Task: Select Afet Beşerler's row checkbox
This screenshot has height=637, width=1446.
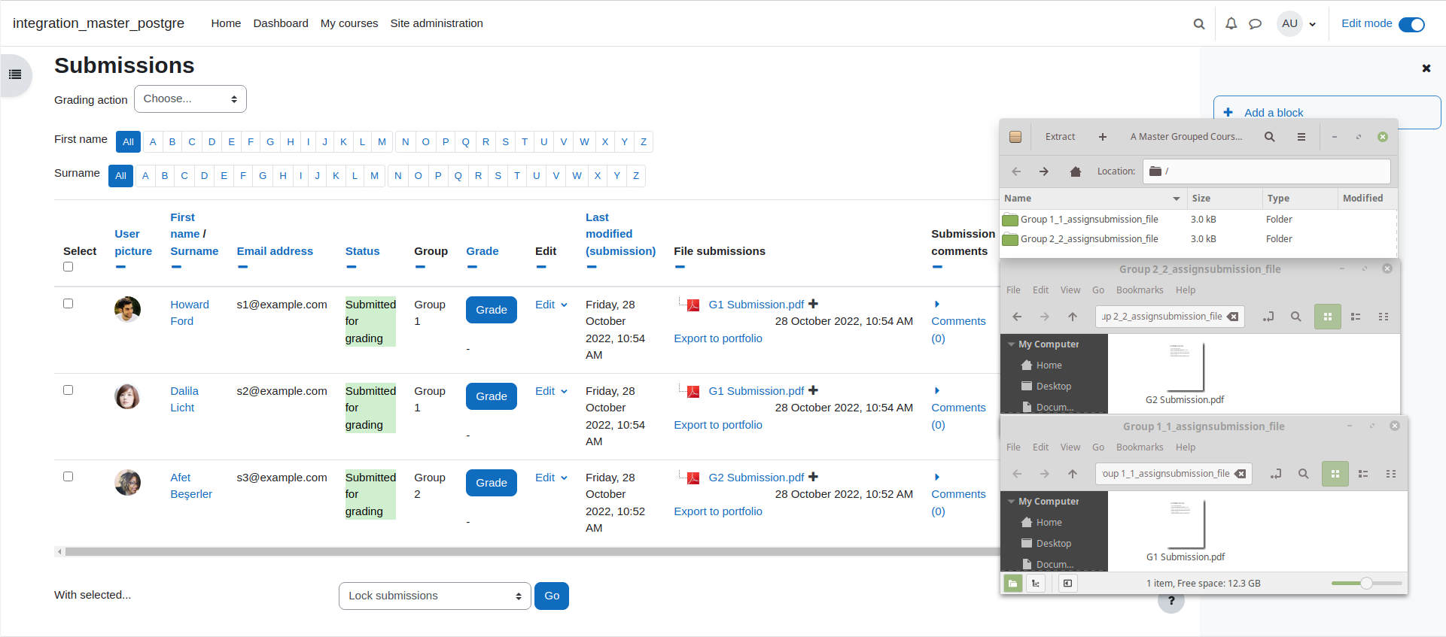Action: [x=68, y=477]
